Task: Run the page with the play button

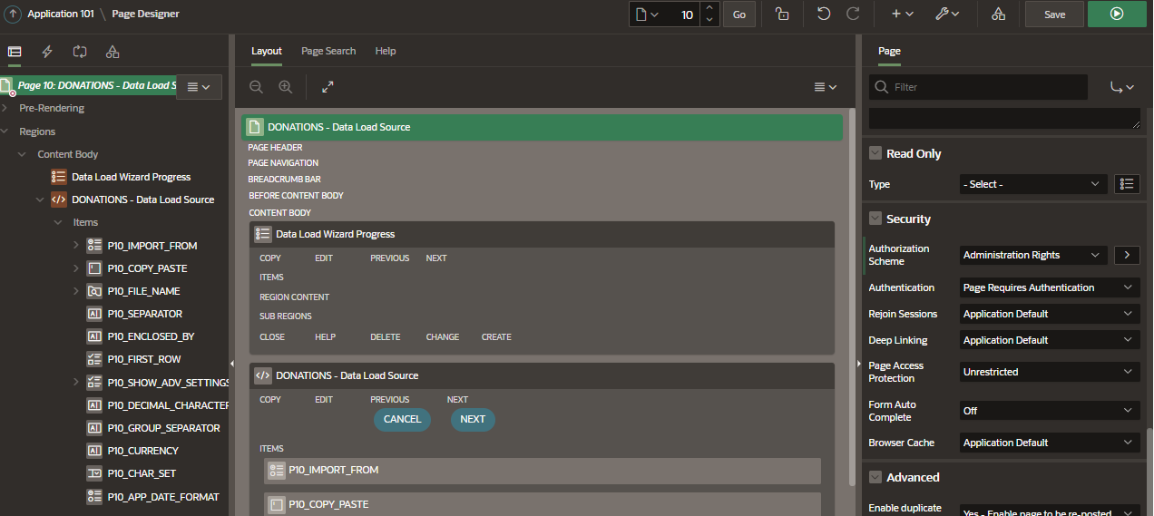Action: click(x=1117, y=15)
